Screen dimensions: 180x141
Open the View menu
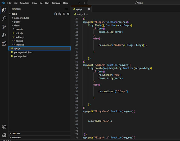[34, 3]
